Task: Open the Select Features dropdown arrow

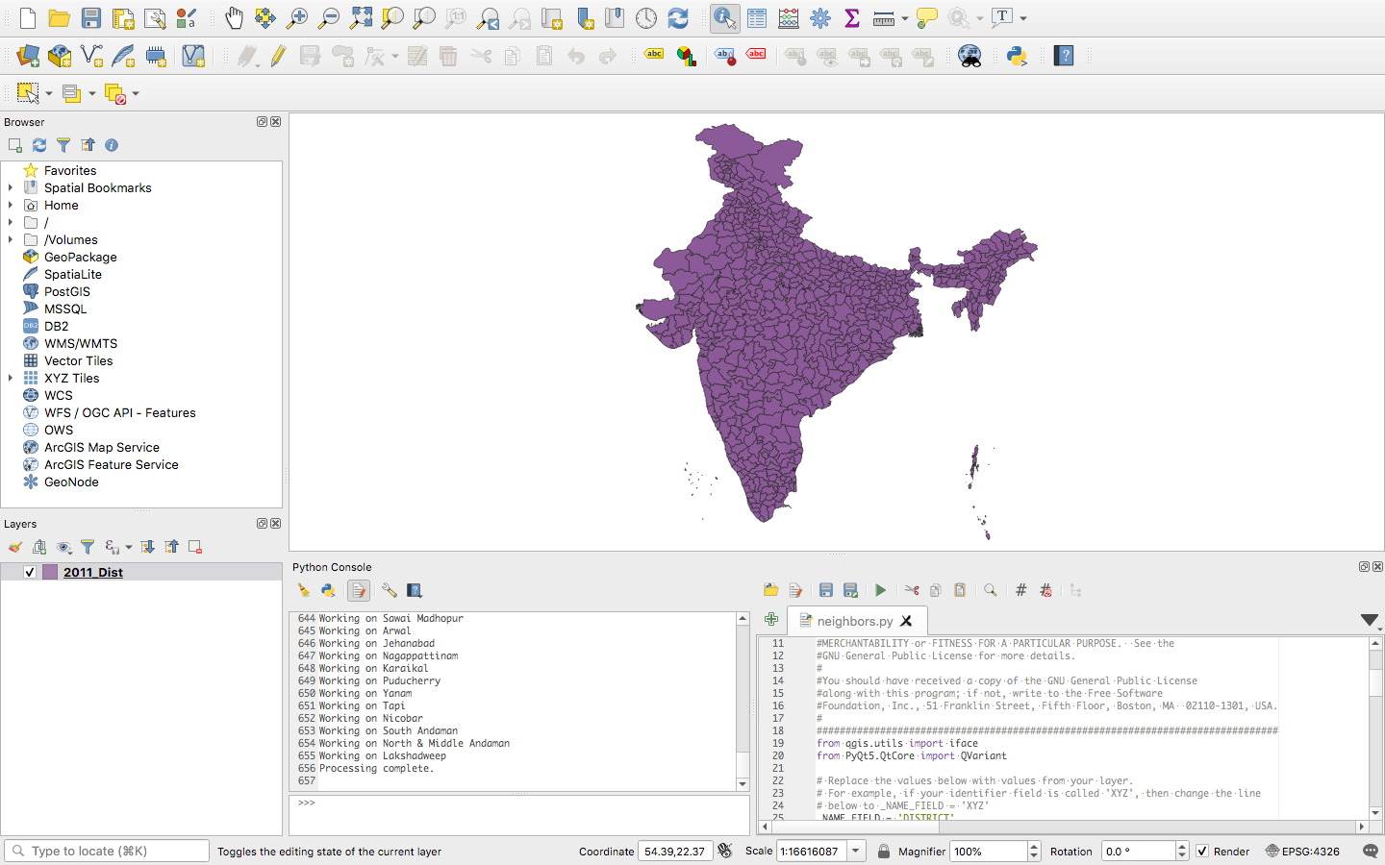Action: click(x=49, y=93)
